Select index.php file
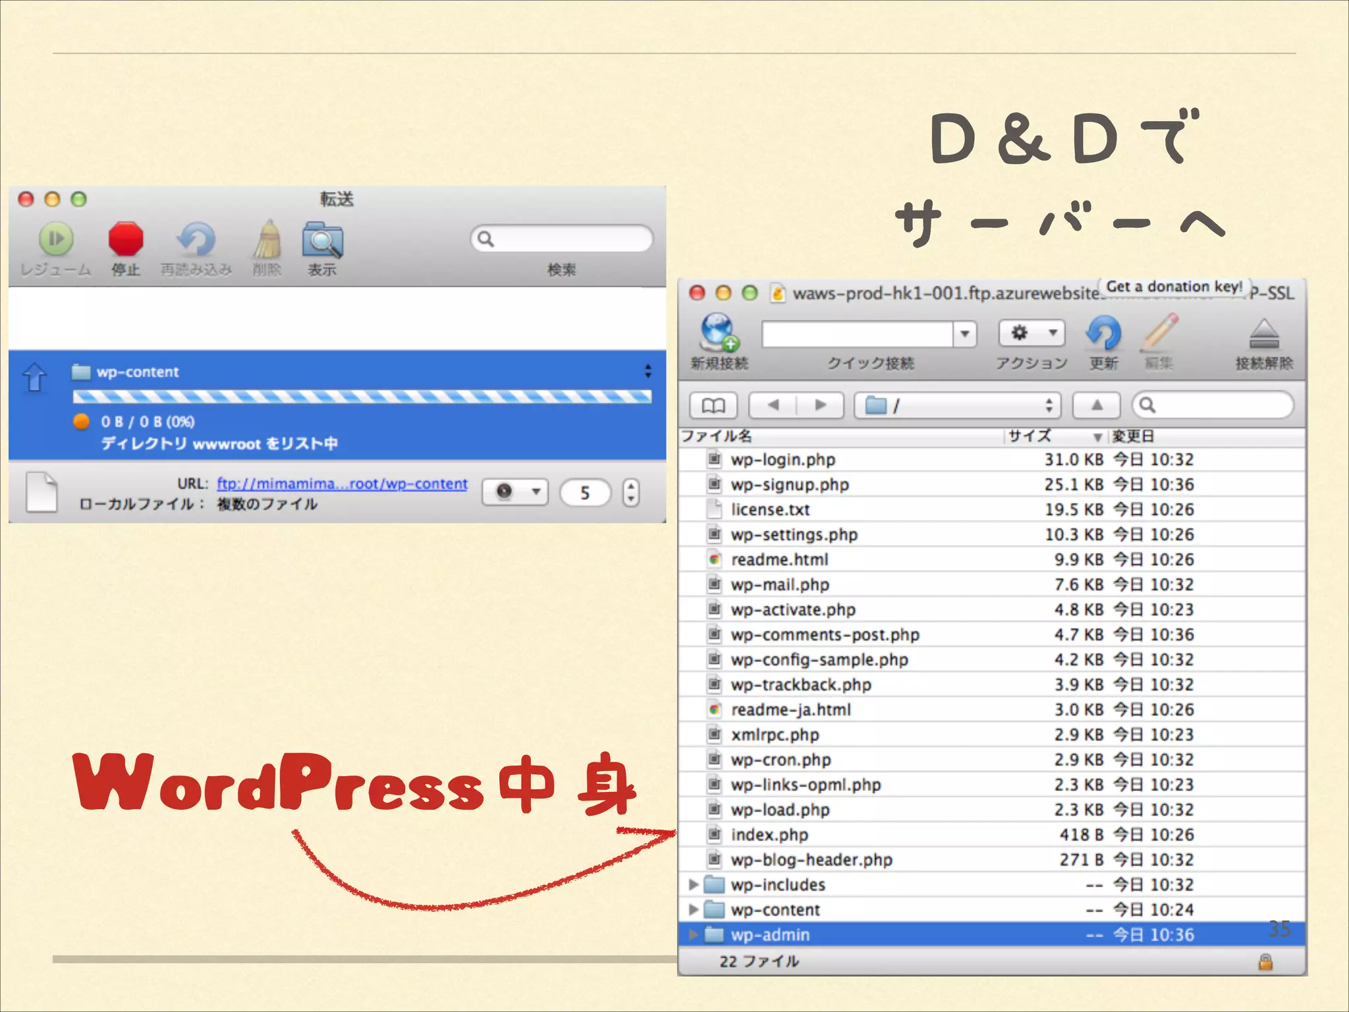This screenshot has height=1012, width=1349. click(x=992, y=835)
